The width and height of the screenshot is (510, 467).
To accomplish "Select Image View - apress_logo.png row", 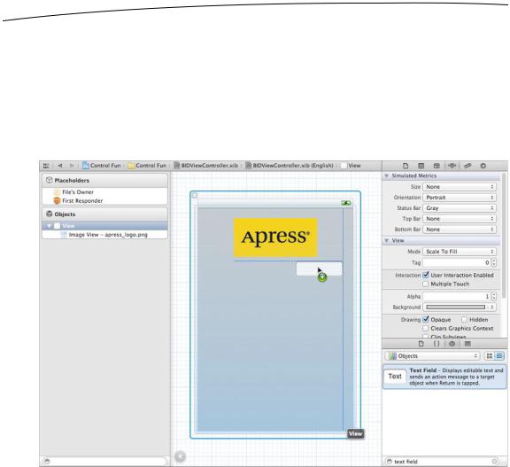I will coord(104,235).
